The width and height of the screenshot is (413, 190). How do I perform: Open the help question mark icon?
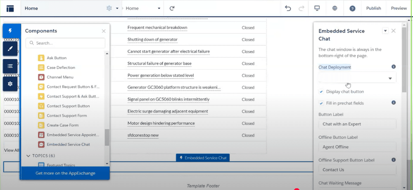[352, 8]
